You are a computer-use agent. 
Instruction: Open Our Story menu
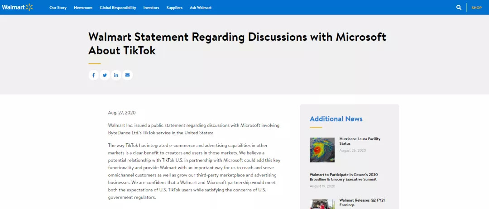[58, 8]
